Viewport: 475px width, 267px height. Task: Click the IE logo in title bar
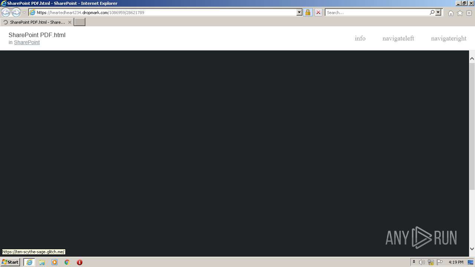click(x=4, y=3)
